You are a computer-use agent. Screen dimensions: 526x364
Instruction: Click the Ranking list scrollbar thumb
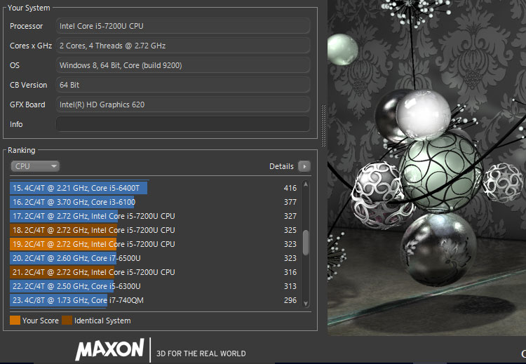click(x=305, y=242)
